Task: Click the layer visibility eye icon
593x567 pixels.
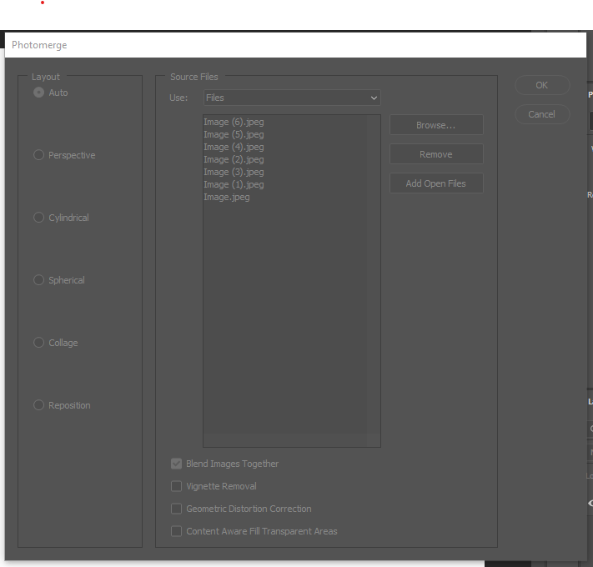Action: 590,503
